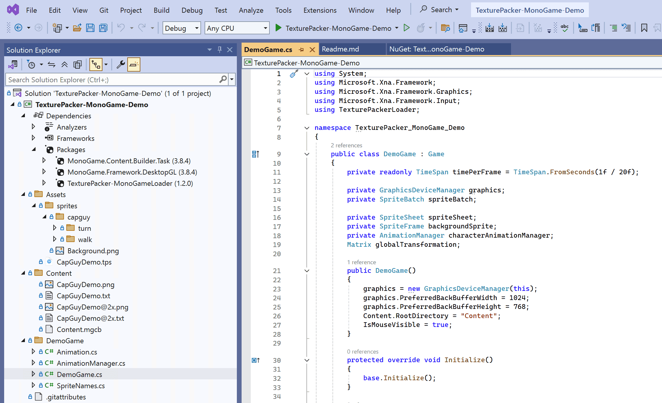
Task: Toggle the Preview Selected Items button
Action: tap(134, 65)
